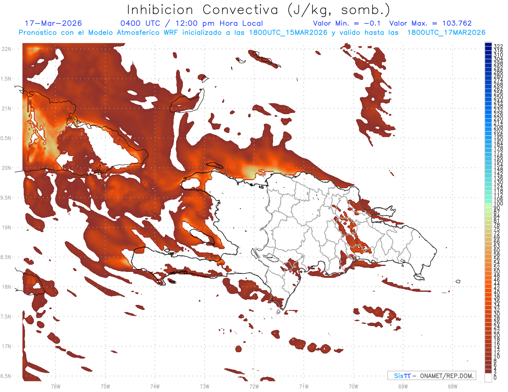Click the darkest navy swatch atop the colorbar
The image size is (508, 392).
[x=488, y=45]
